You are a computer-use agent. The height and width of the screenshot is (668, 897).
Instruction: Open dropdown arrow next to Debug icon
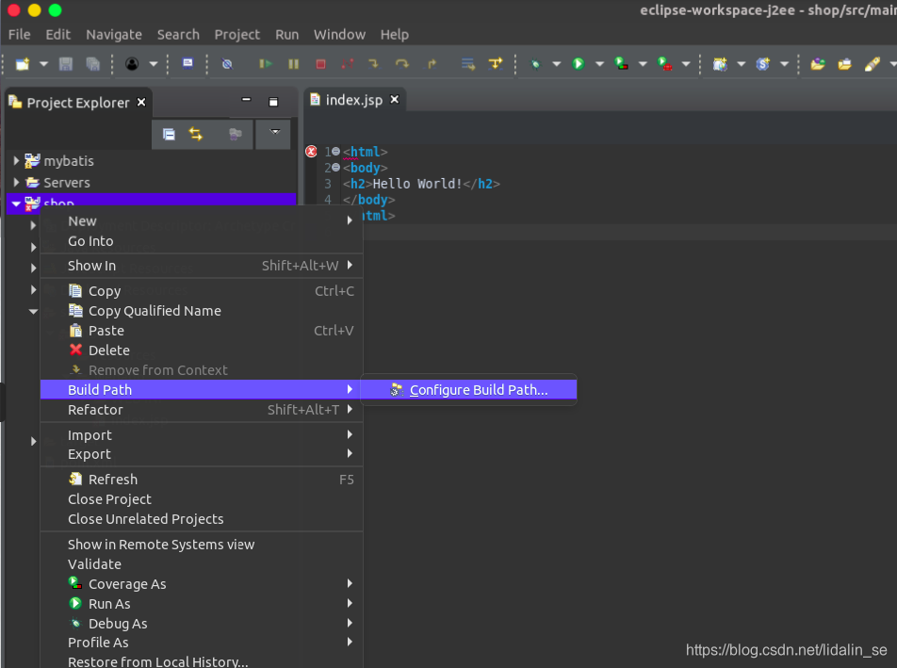pyautogui.click(x=556, y=63)
